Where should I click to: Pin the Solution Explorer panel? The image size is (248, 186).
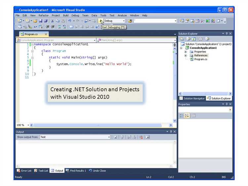(227, 33)
